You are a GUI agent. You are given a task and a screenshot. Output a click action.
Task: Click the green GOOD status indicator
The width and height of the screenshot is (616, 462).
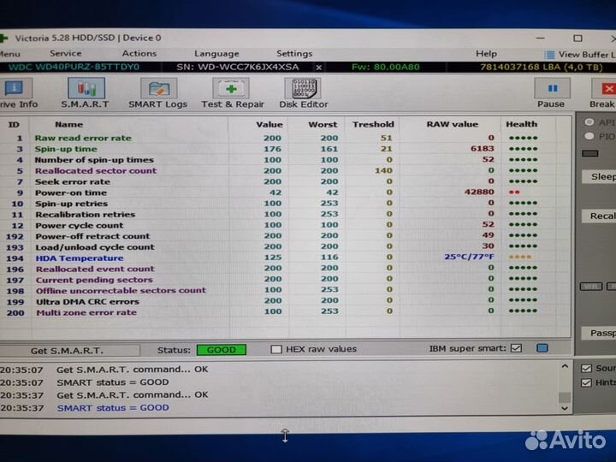click(x=222, y=350)
